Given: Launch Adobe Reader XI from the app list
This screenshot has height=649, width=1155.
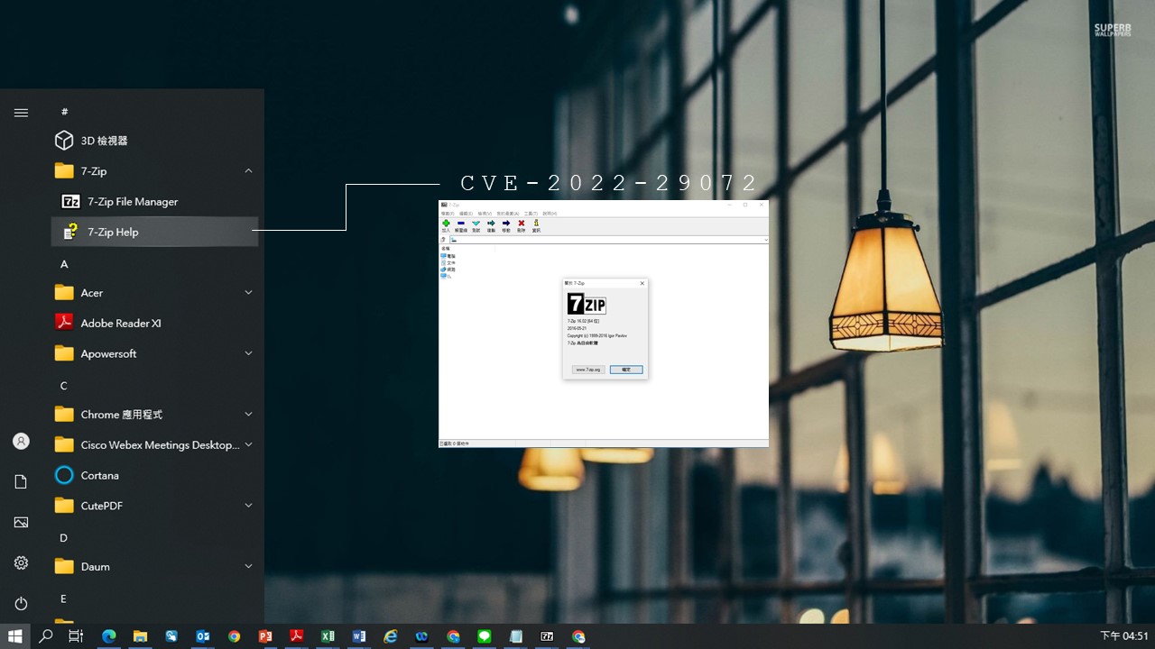Looking at the screenshot, I should tap(155, 323).
